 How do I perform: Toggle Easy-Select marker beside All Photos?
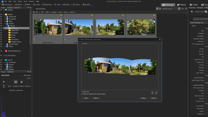pos(1,28)
